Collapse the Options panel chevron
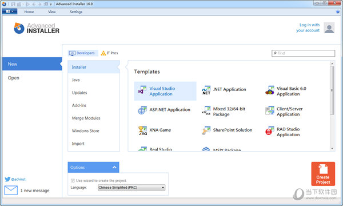Screen dimensions: 343x206 point(114,168)
